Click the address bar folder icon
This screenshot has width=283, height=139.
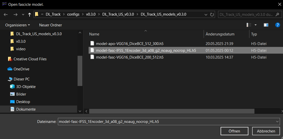37,14
